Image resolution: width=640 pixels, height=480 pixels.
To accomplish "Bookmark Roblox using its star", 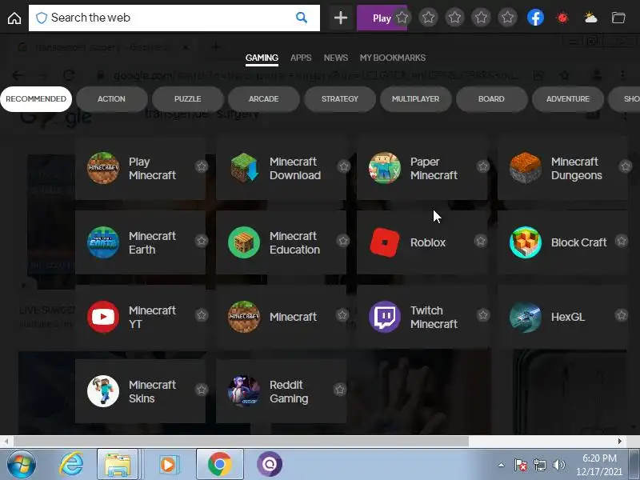I will point(481,241).
